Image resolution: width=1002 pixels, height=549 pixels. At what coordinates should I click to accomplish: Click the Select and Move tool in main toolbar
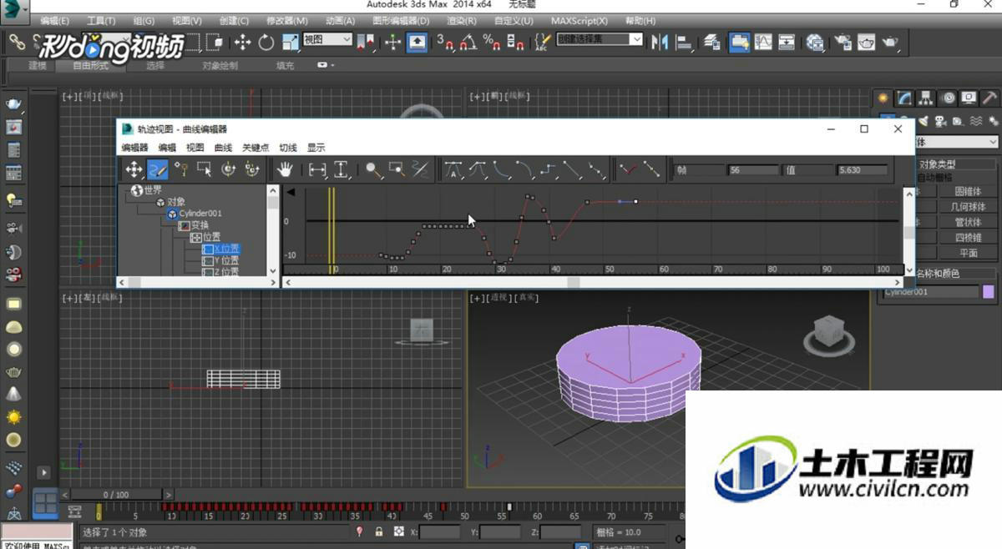(x=242, y=42)
